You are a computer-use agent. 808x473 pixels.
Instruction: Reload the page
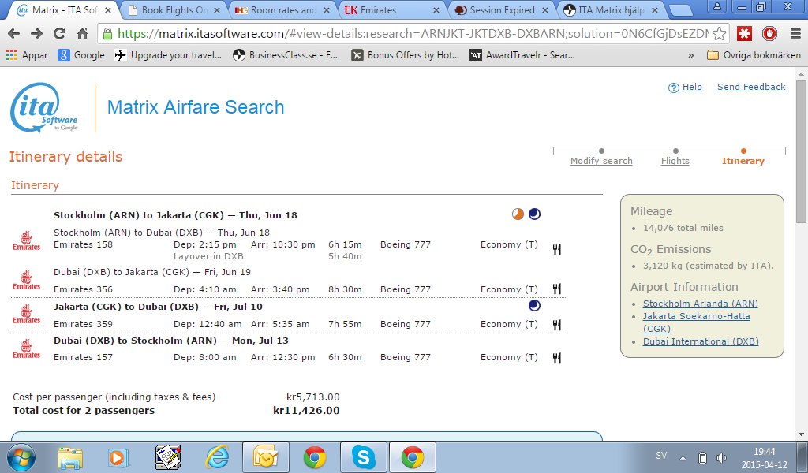pos(59,34)
